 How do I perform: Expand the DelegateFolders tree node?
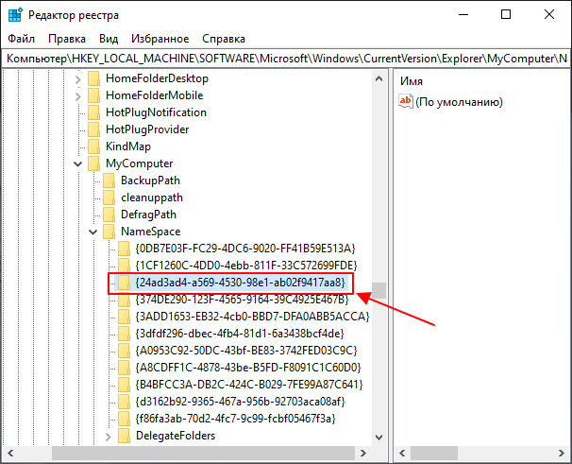coord(109,436)
